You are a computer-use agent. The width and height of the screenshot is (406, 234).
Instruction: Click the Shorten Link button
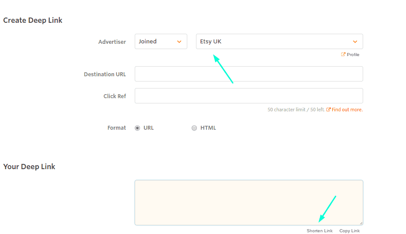[x=319, y=230]
